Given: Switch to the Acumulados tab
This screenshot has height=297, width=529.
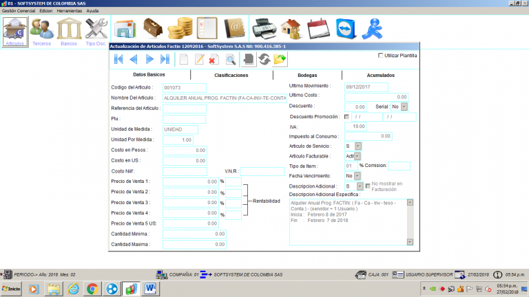Looking at the screenshot, I should coord(381,76).
